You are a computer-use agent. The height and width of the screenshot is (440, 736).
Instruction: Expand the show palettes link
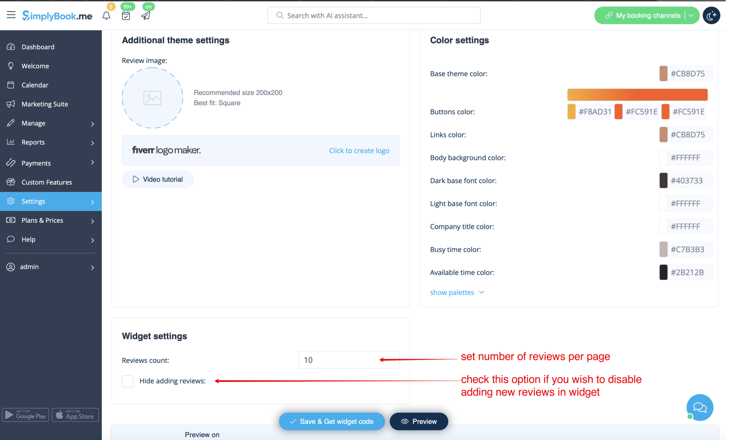(x=457, y=292)
